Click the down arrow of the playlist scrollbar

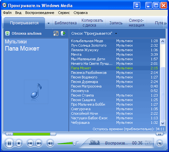click(x=163, y=123)
